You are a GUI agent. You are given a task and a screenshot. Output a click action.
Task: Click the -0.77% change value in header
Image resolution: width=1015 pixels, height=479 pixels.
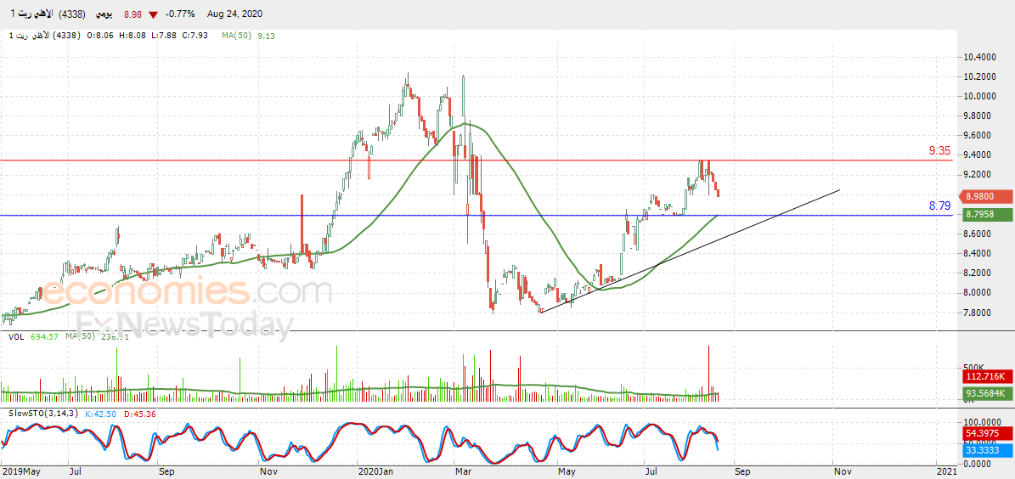[179, 14]
